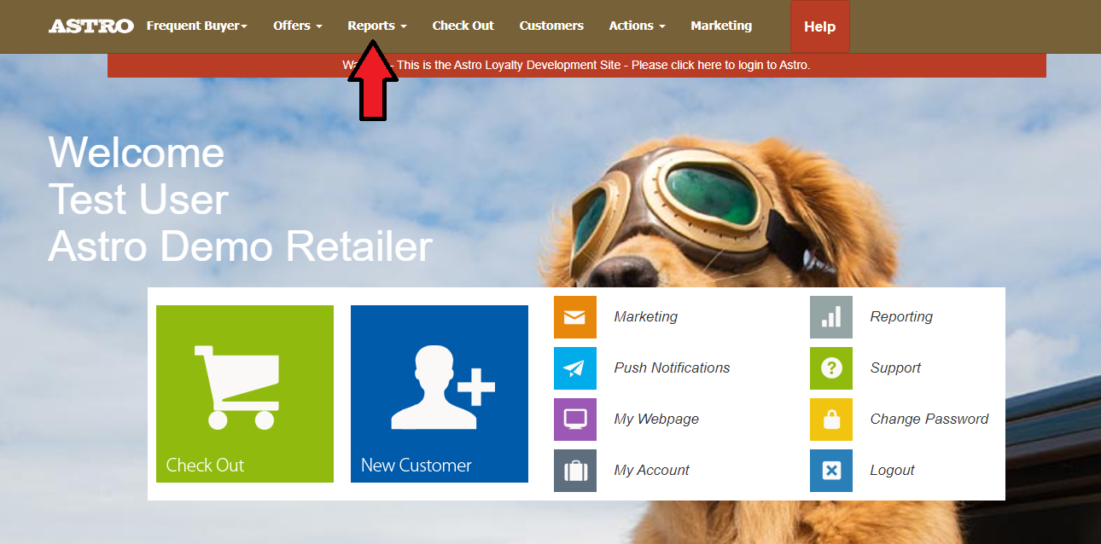
Task: Click the ASTRO logo in the navbar
Action: pos(91,26)
